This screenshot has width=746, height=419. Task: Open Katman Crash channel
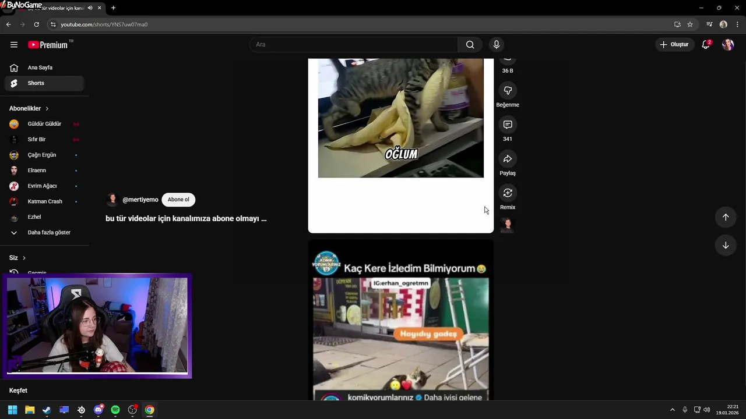[x=45, y=201]
